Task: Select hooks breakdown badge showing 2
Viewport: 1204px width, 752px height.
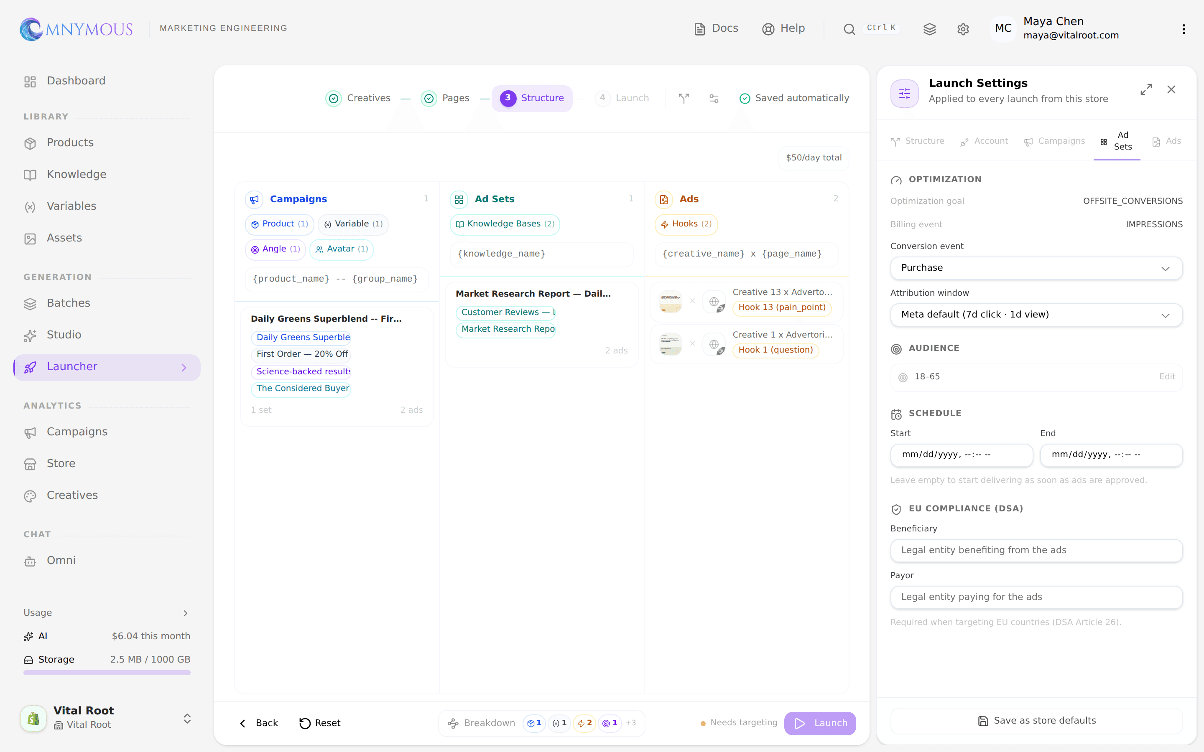Action: 584,723
